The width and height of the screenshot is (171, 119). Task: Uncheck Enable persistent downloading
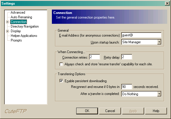click(61, 81)
